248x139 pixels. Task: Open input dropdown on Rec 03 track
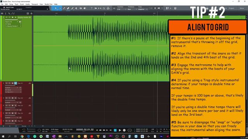click(x=12, y=110)
